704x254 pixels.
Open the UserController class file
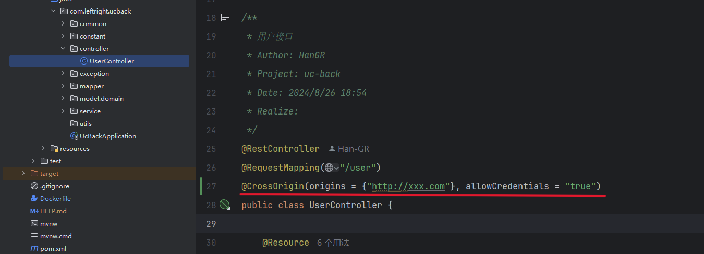click(99, 61)
